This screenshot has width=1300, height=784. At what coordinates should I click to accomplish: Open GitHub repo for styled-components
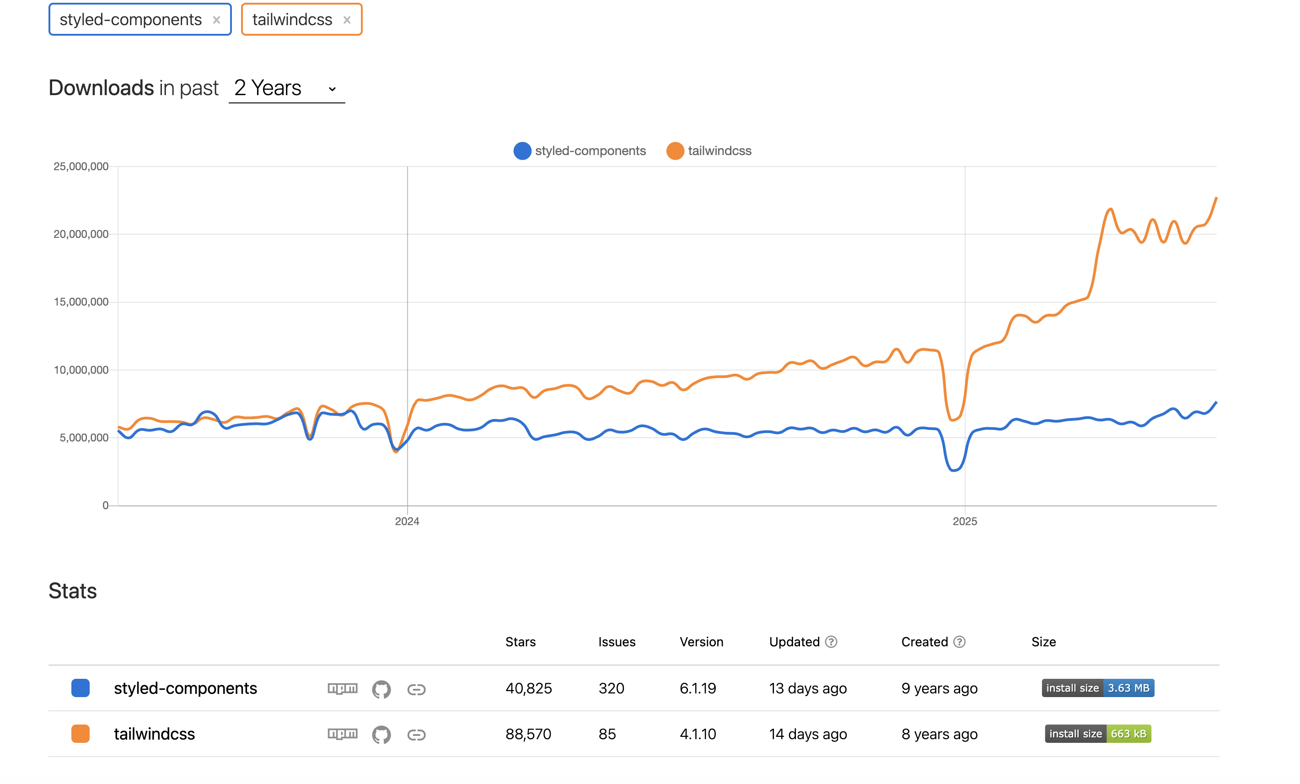pos(381,689)
